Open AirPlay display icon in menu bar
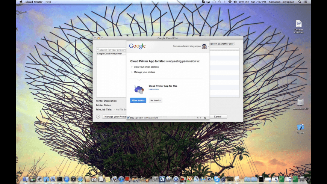The width and height of the screenshot is (327, 184). (208, 2)
